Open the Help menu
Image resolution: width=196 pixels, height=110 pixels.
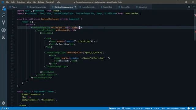coord(58,2)
